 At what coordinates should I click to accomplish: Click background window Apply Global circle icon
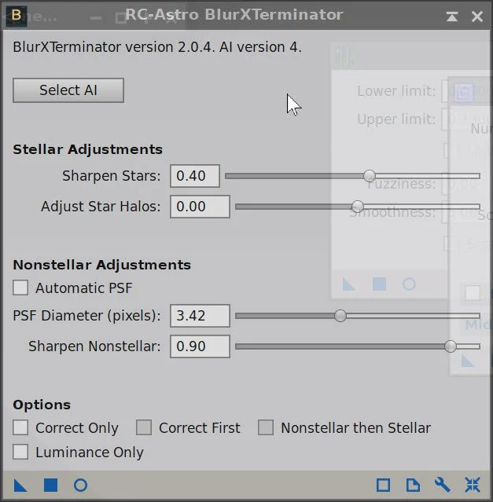409,284
